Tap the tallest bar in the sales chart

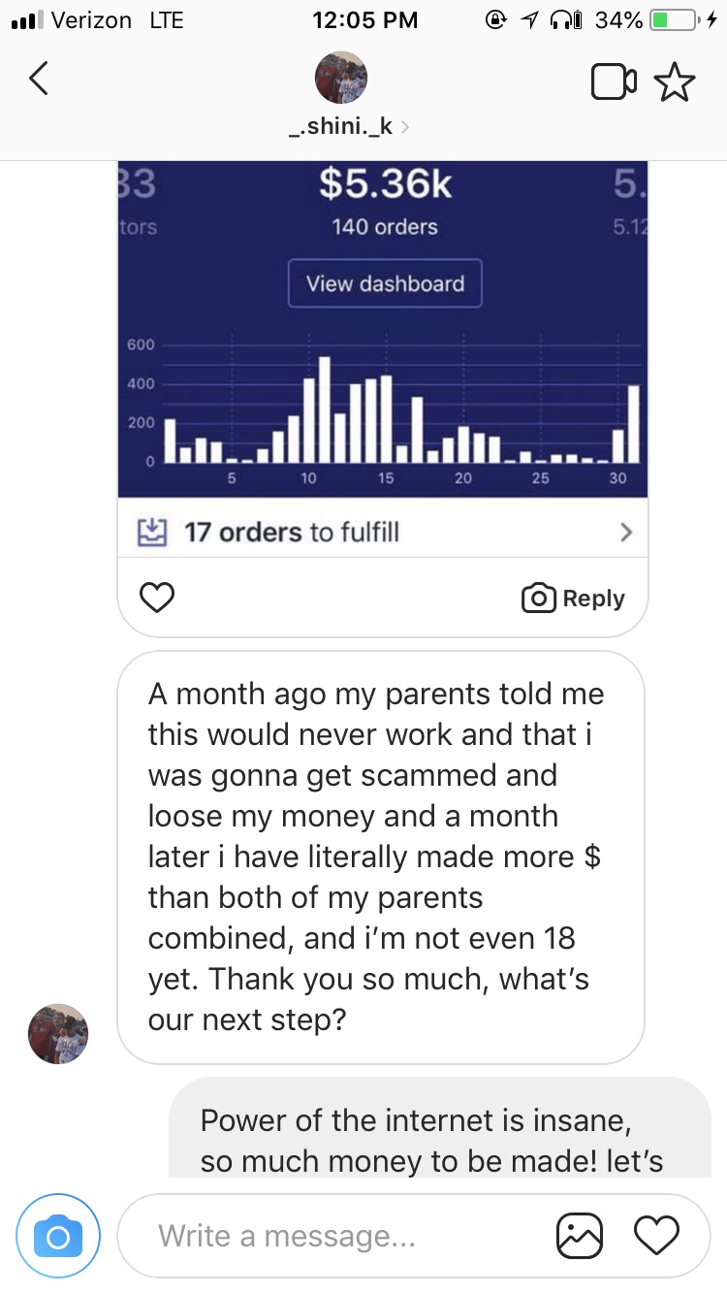click(x=325, y=409)
